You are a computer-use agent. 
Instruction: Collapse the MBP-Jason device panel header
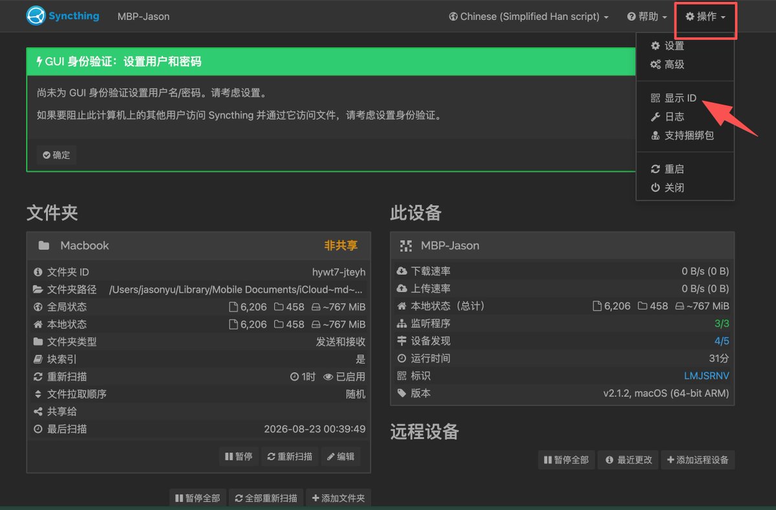[563, 246]
